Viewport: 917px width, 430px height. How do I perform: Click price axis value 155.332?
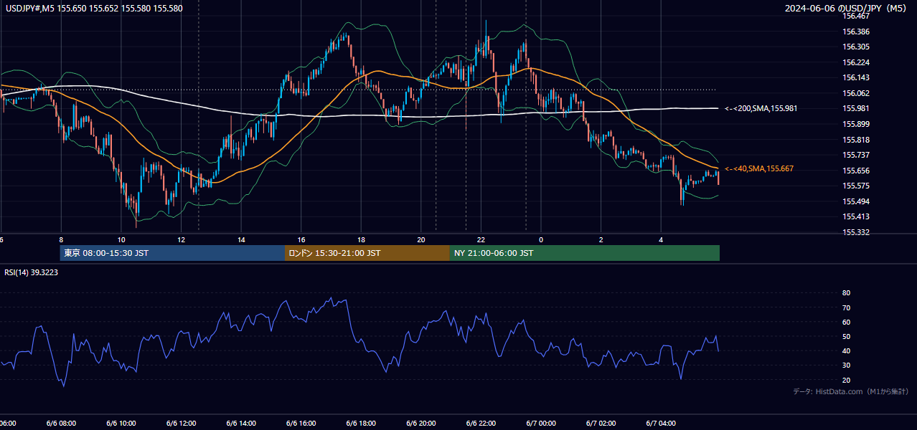pyautogui.click(x=856, y=232)
